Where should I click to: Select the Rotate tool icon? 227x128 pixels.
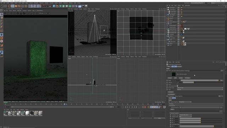click(19, 6)
